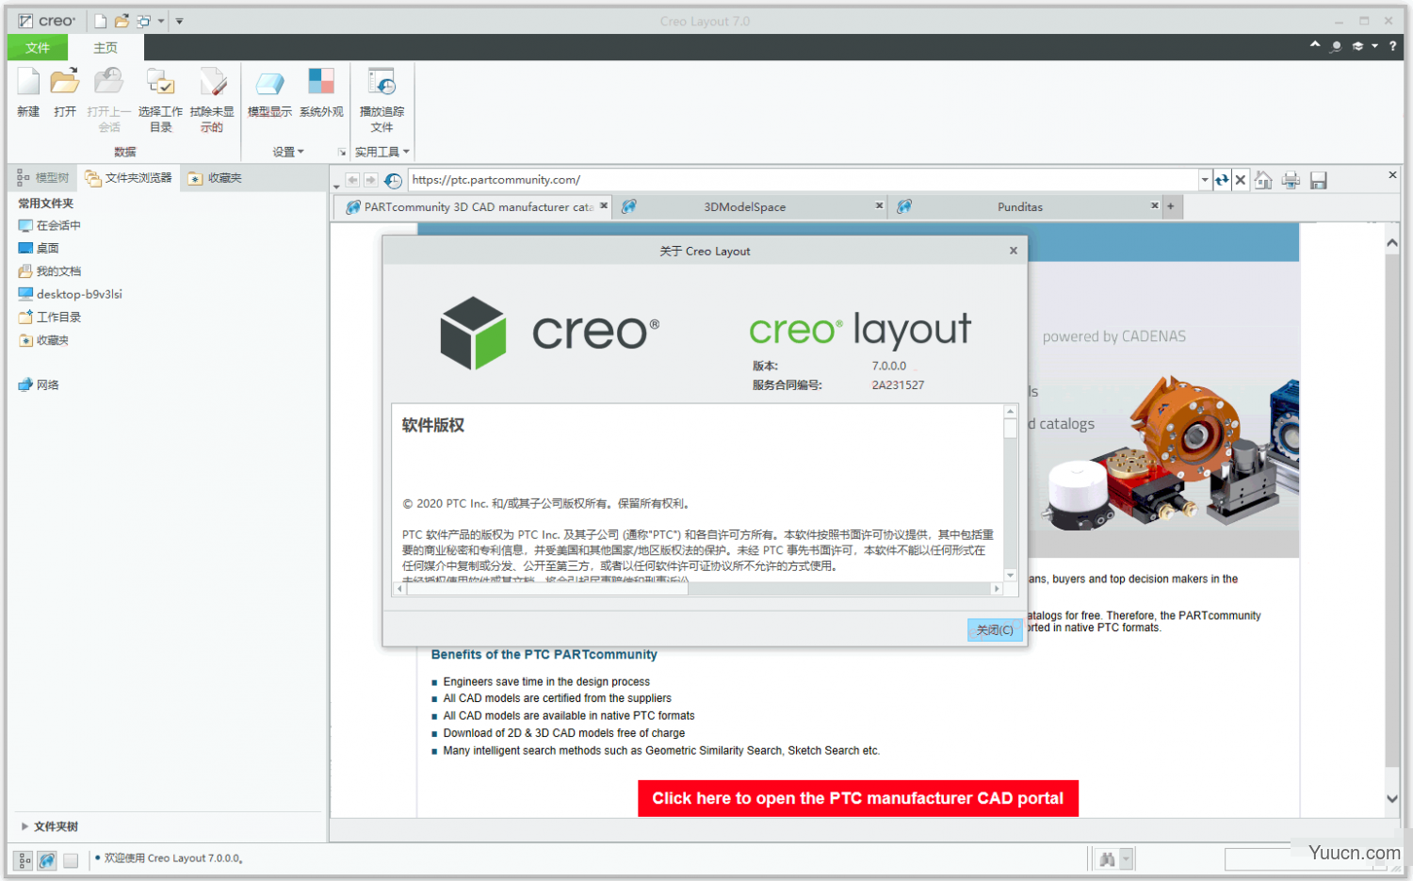Screen dimensions: 1413x881
Task: Toggle browser display in status bar
Action: point(46,860)
